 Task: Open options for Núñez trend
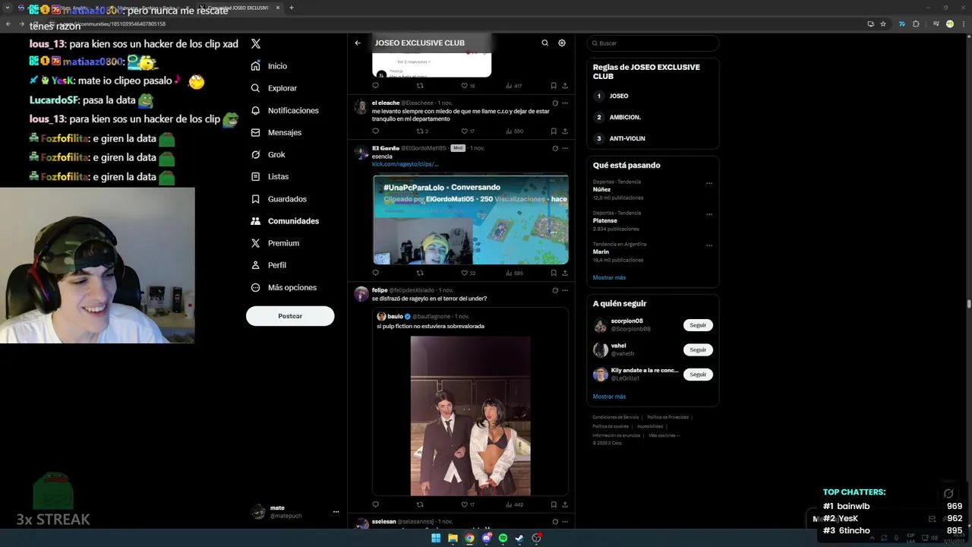[709, 183]
